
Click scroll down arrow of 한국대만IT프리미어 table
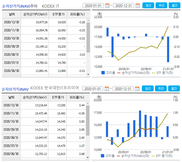88,157
